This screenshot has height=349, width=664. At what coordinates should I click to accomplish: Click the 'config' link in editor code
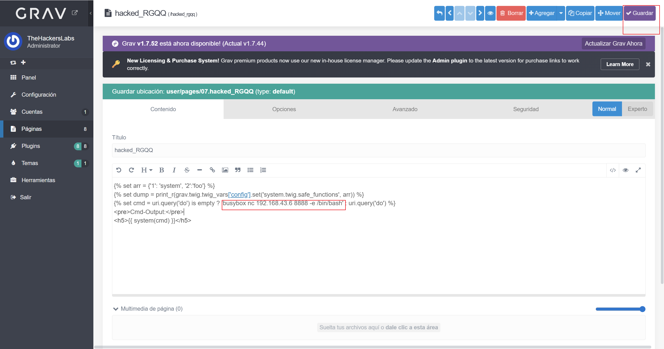pos(239,195)
